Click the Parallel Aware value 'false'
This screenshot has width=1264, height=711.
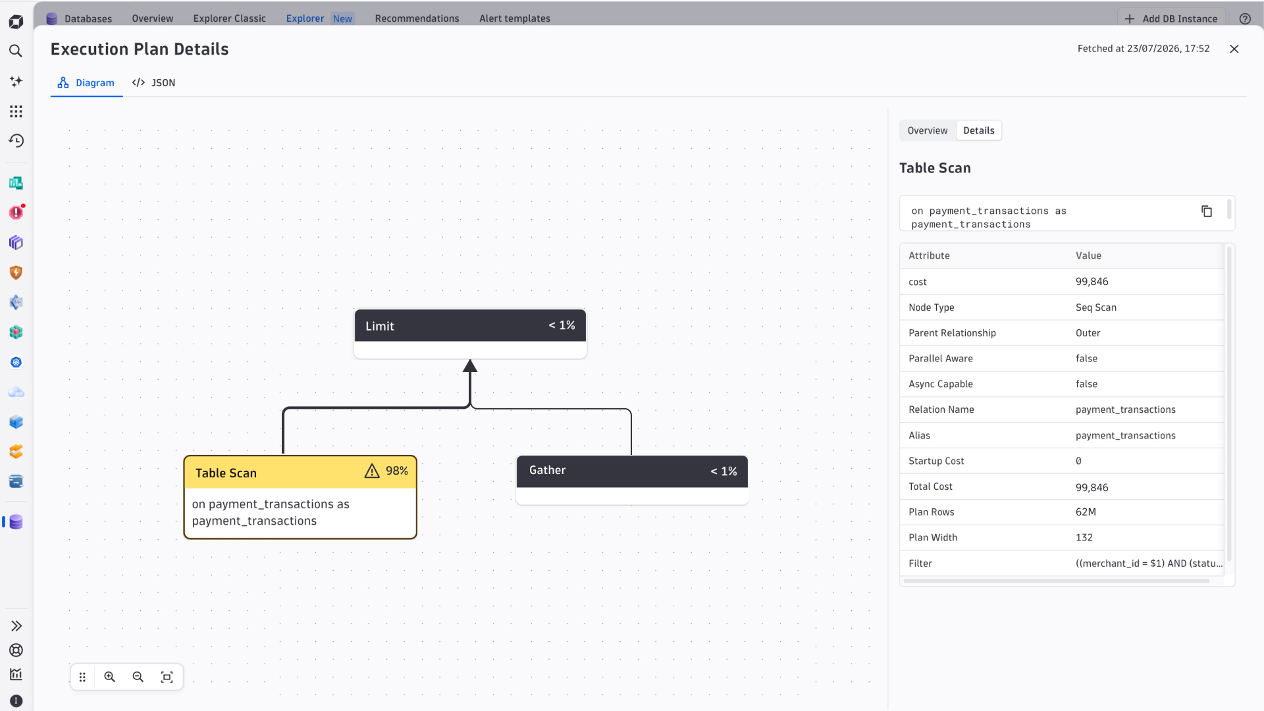tap(1086, 359)
